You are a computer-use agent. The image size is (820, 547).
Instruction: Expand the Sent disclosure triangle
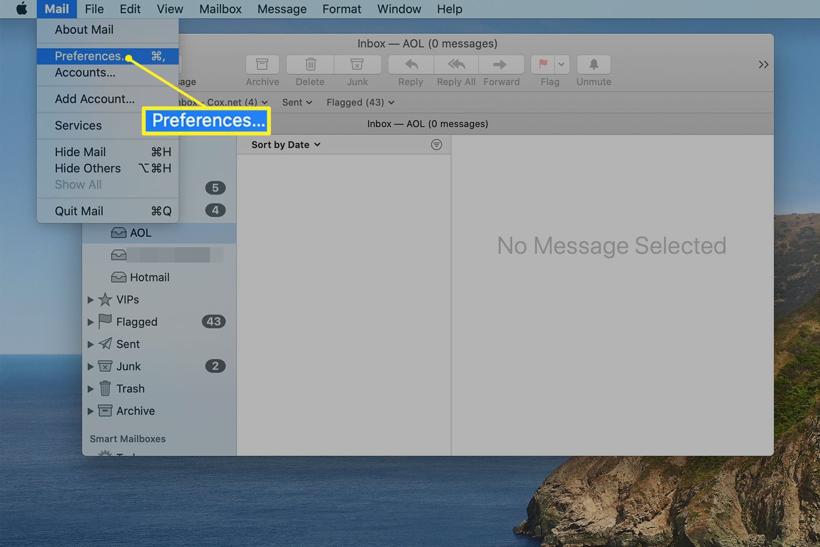click(x=91, y=344)
